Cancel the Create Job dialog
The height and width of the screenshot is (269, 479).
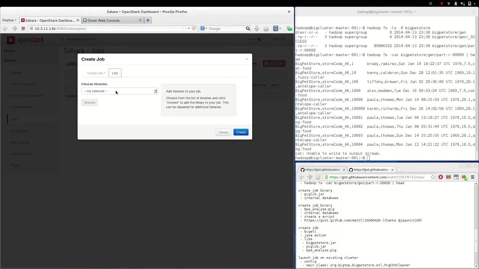pyautogui.click(x=223, y=132)
